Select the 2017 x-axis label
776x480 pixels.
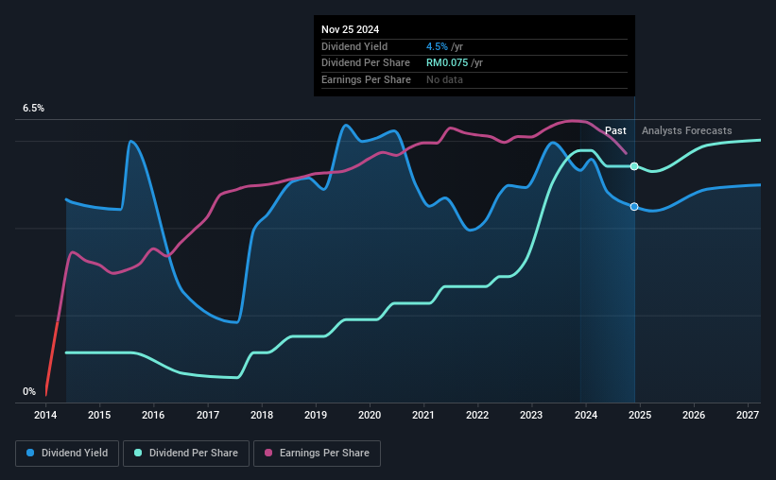(x=207, y=415)
